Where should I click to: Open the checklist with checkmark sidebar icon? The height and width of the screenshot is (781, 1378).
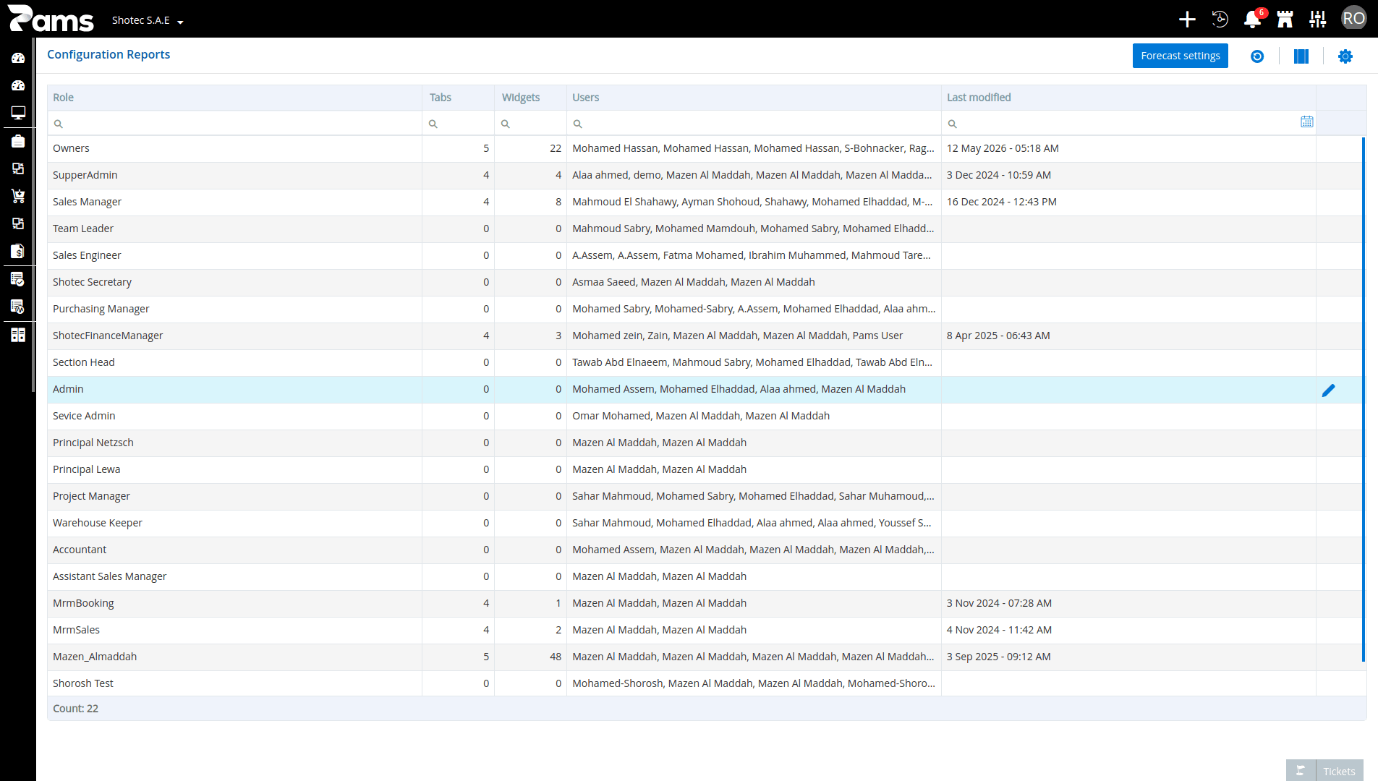[18, 279]
